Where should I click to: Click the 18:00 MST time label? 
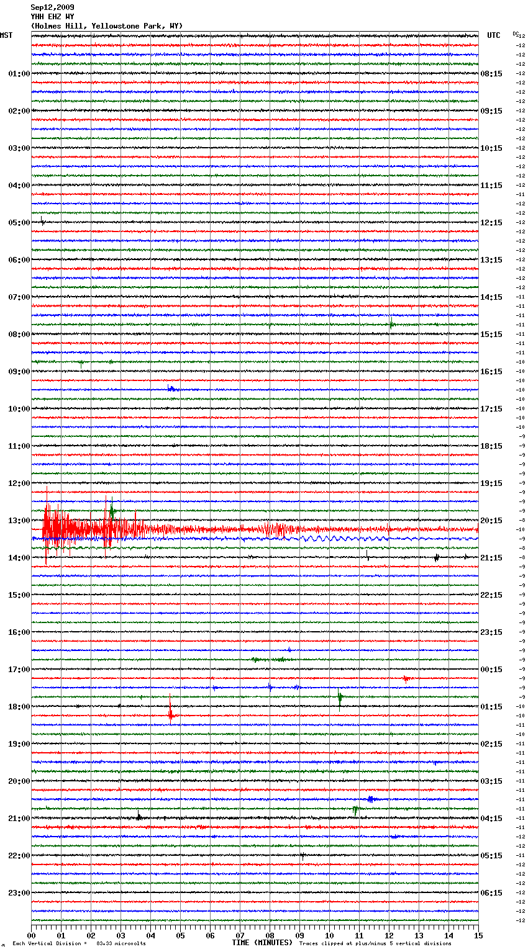coord(19,707)
